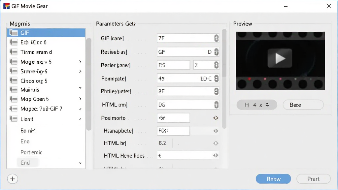Image resolution: width=338 pixels, height=190 pixels.
Task: Click the Pouimorto input field
Action: pos(173,118)
